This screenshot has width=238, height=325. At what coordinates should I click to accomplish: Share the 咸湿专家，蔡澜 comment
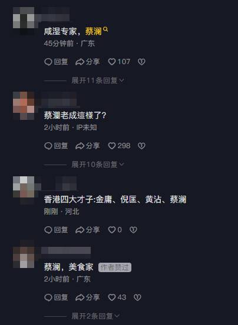click(87, 62)
